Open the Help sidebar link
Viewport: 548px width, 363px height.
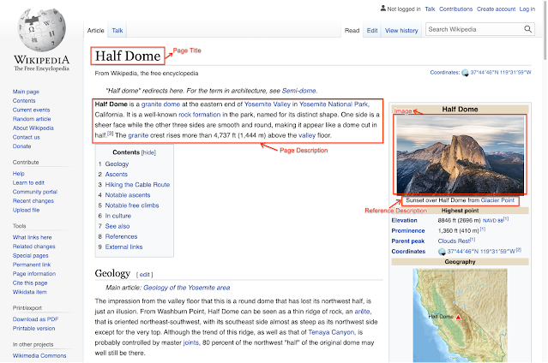point(19,174)
